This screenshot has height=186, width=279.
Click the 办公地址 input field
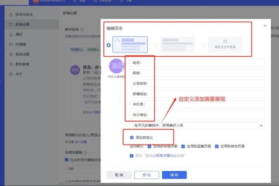coord(197,115)
